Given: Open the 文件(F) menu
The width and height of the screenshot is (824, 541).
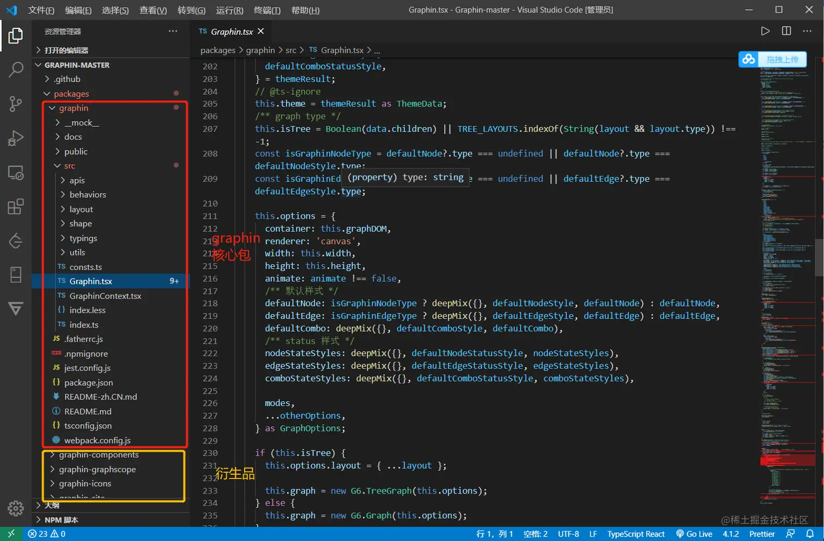Looking at the screenshot, I should coord(41,10).
